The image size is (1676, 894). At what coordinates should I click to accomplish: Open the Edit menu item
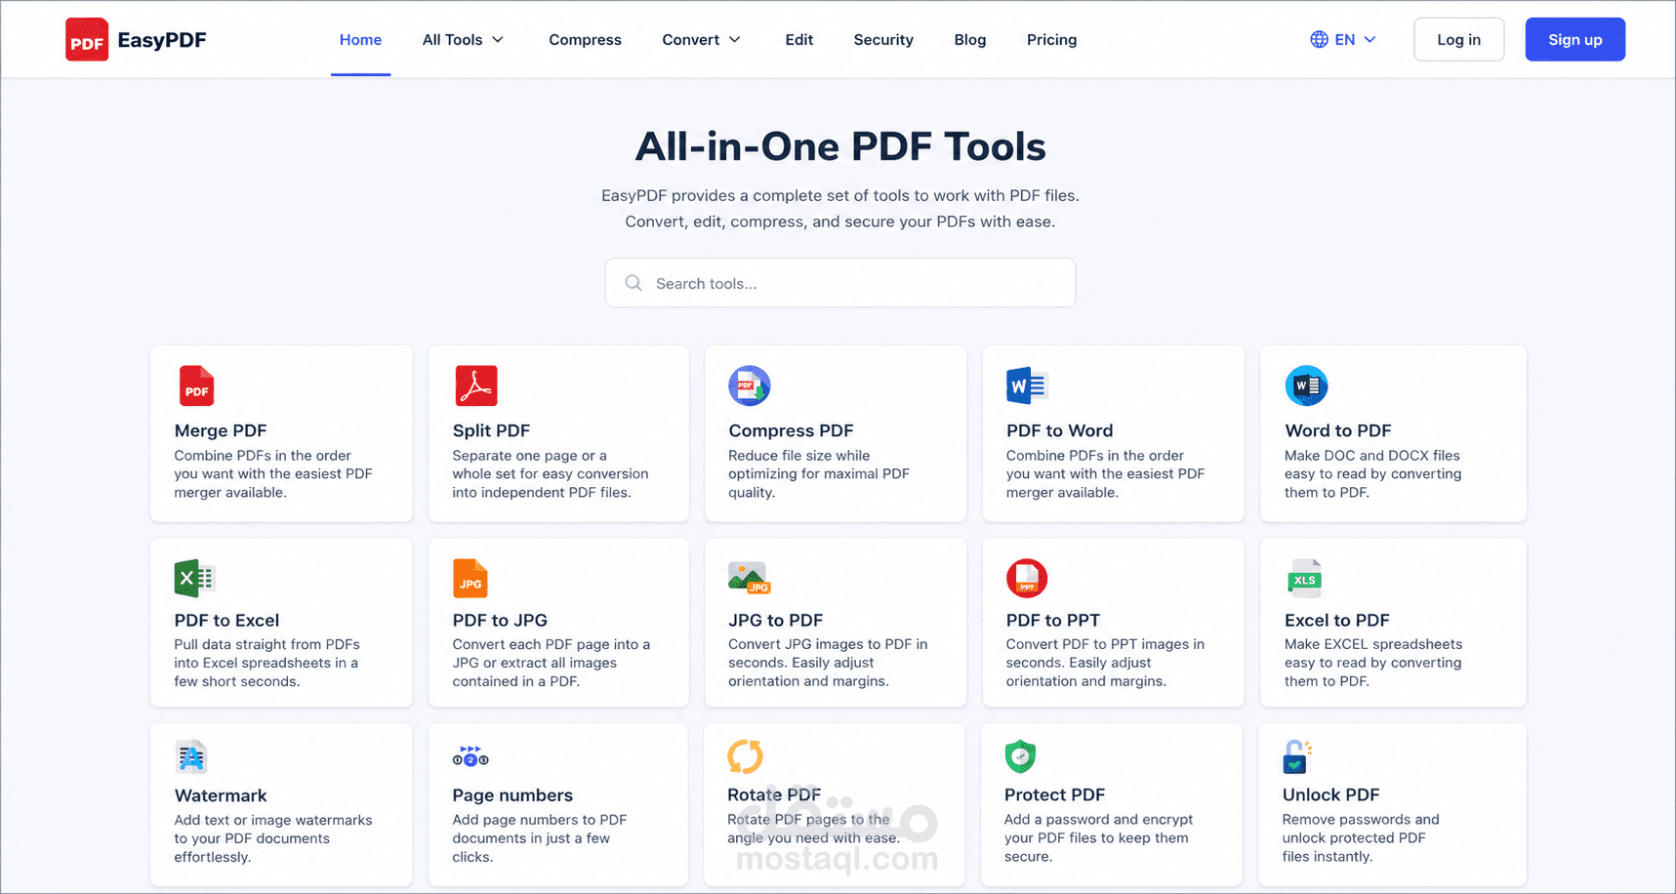pyautogui.click(x=798, y=40)
